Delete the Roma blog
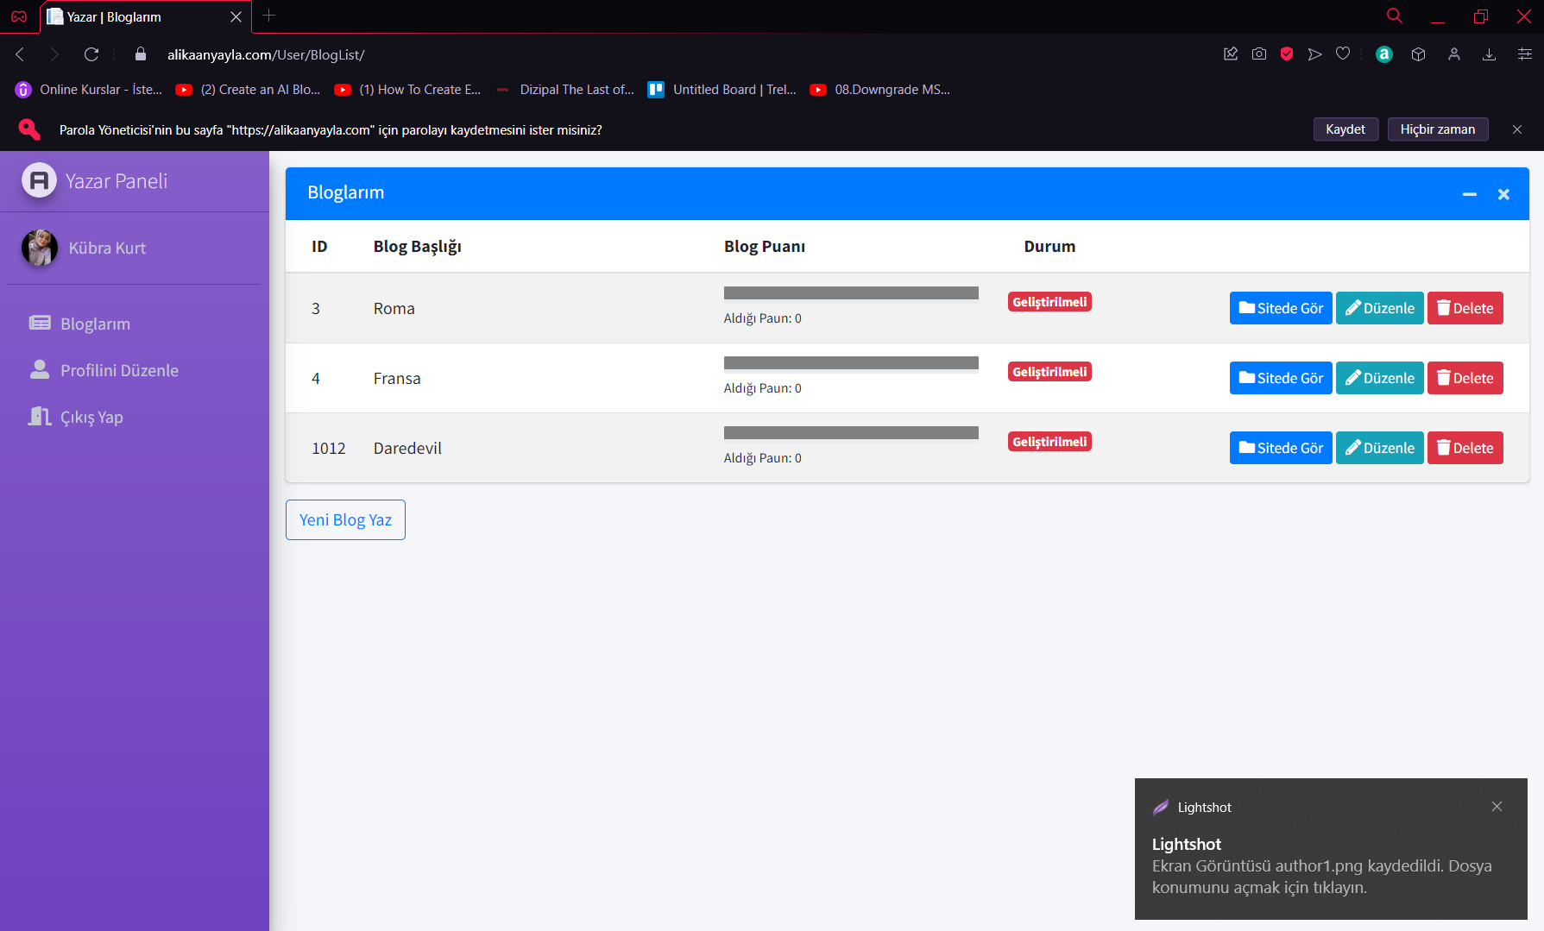 tap(1465, 308)
